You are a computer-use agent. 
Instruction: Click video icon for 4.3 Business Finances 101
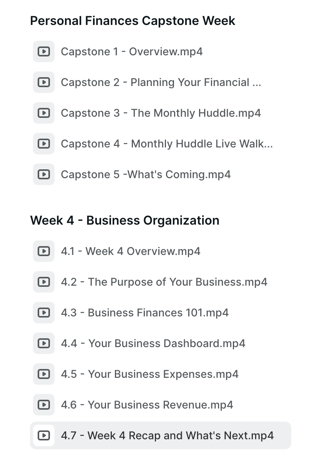coord(44,313)
